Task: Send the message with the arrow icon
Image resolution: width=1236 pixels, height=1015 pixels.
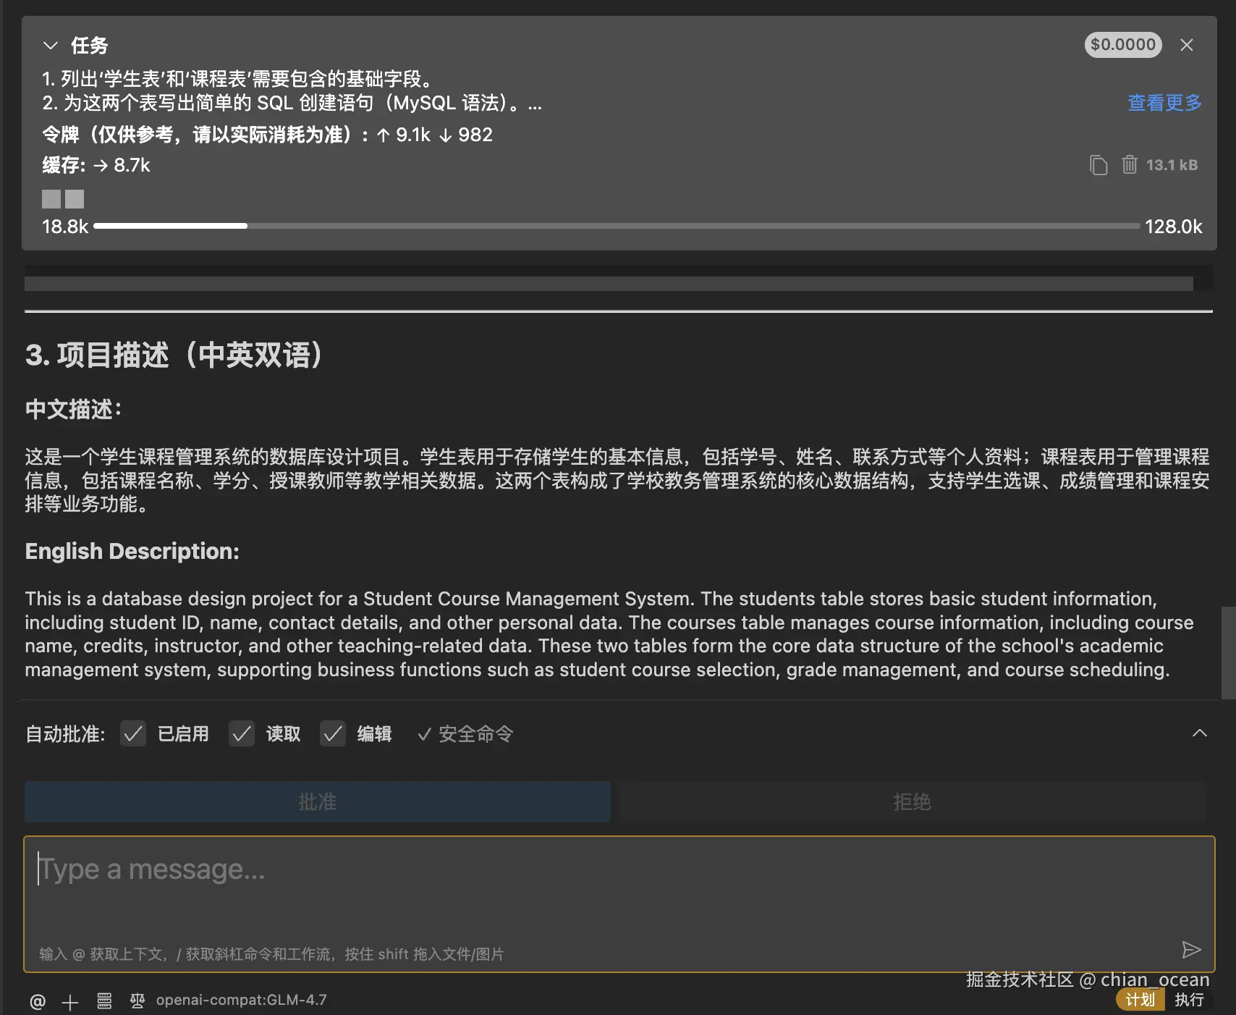Action: tap(1191, 950)
